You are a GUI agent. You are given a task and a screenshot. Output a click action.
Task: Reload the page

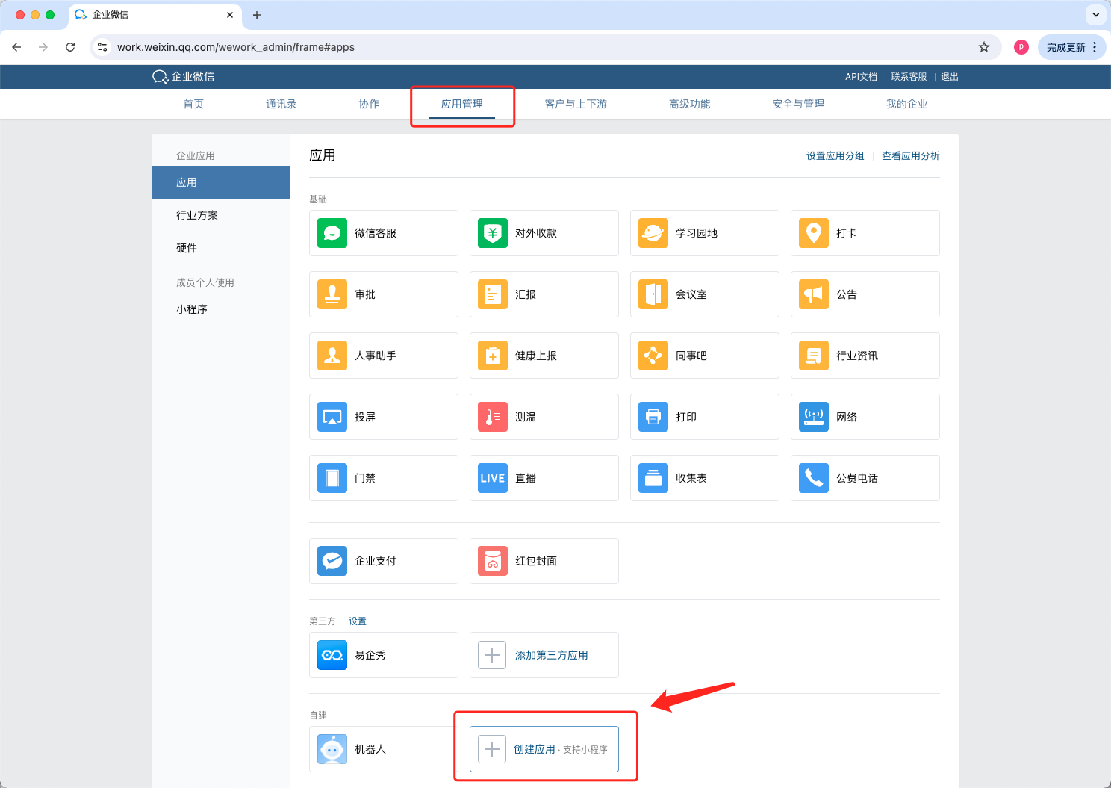pos(70,47)
